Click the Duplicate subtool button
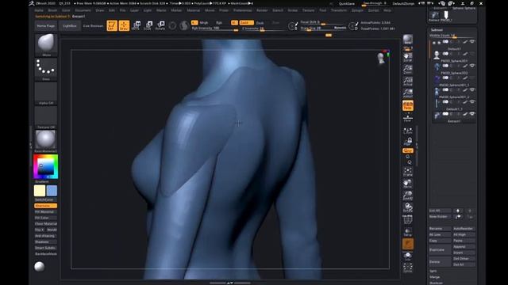 coord(440,250)
